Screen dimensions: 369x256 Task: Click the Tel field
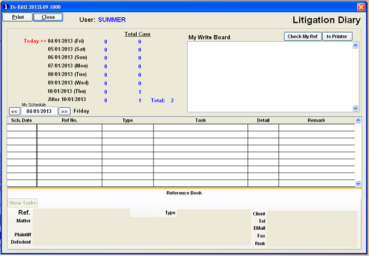pyautogui.click(x=312, y=221)
